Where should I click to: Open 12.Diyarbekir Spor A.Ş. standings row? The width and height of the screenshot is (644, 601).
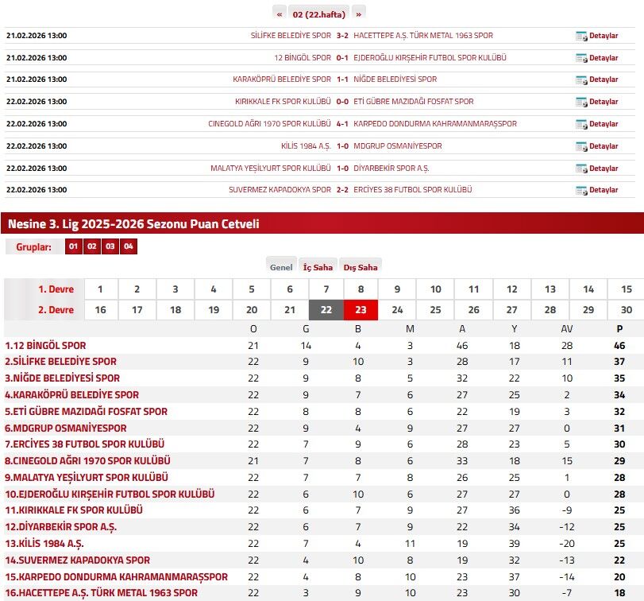pyautogui.click(x=61, y=527)
